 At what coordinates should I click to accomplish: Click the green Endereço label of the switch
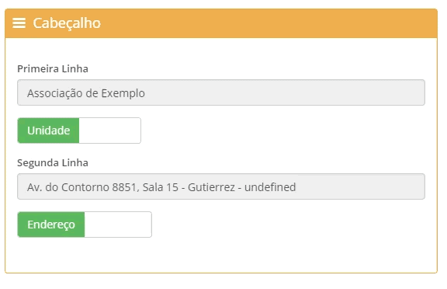pyautogui.click(x=51, y=225)
